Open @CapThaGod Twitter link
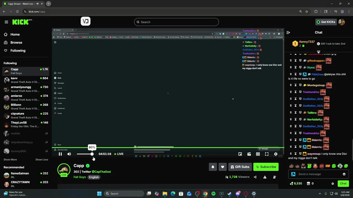 pyautogui.click(x=101, y=172)
